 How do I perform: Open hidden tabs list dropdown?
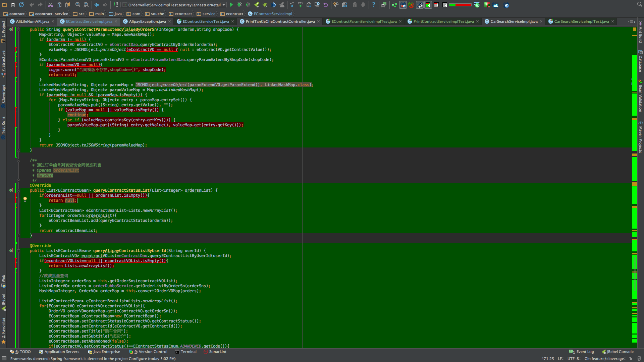[x=631, y=21]
